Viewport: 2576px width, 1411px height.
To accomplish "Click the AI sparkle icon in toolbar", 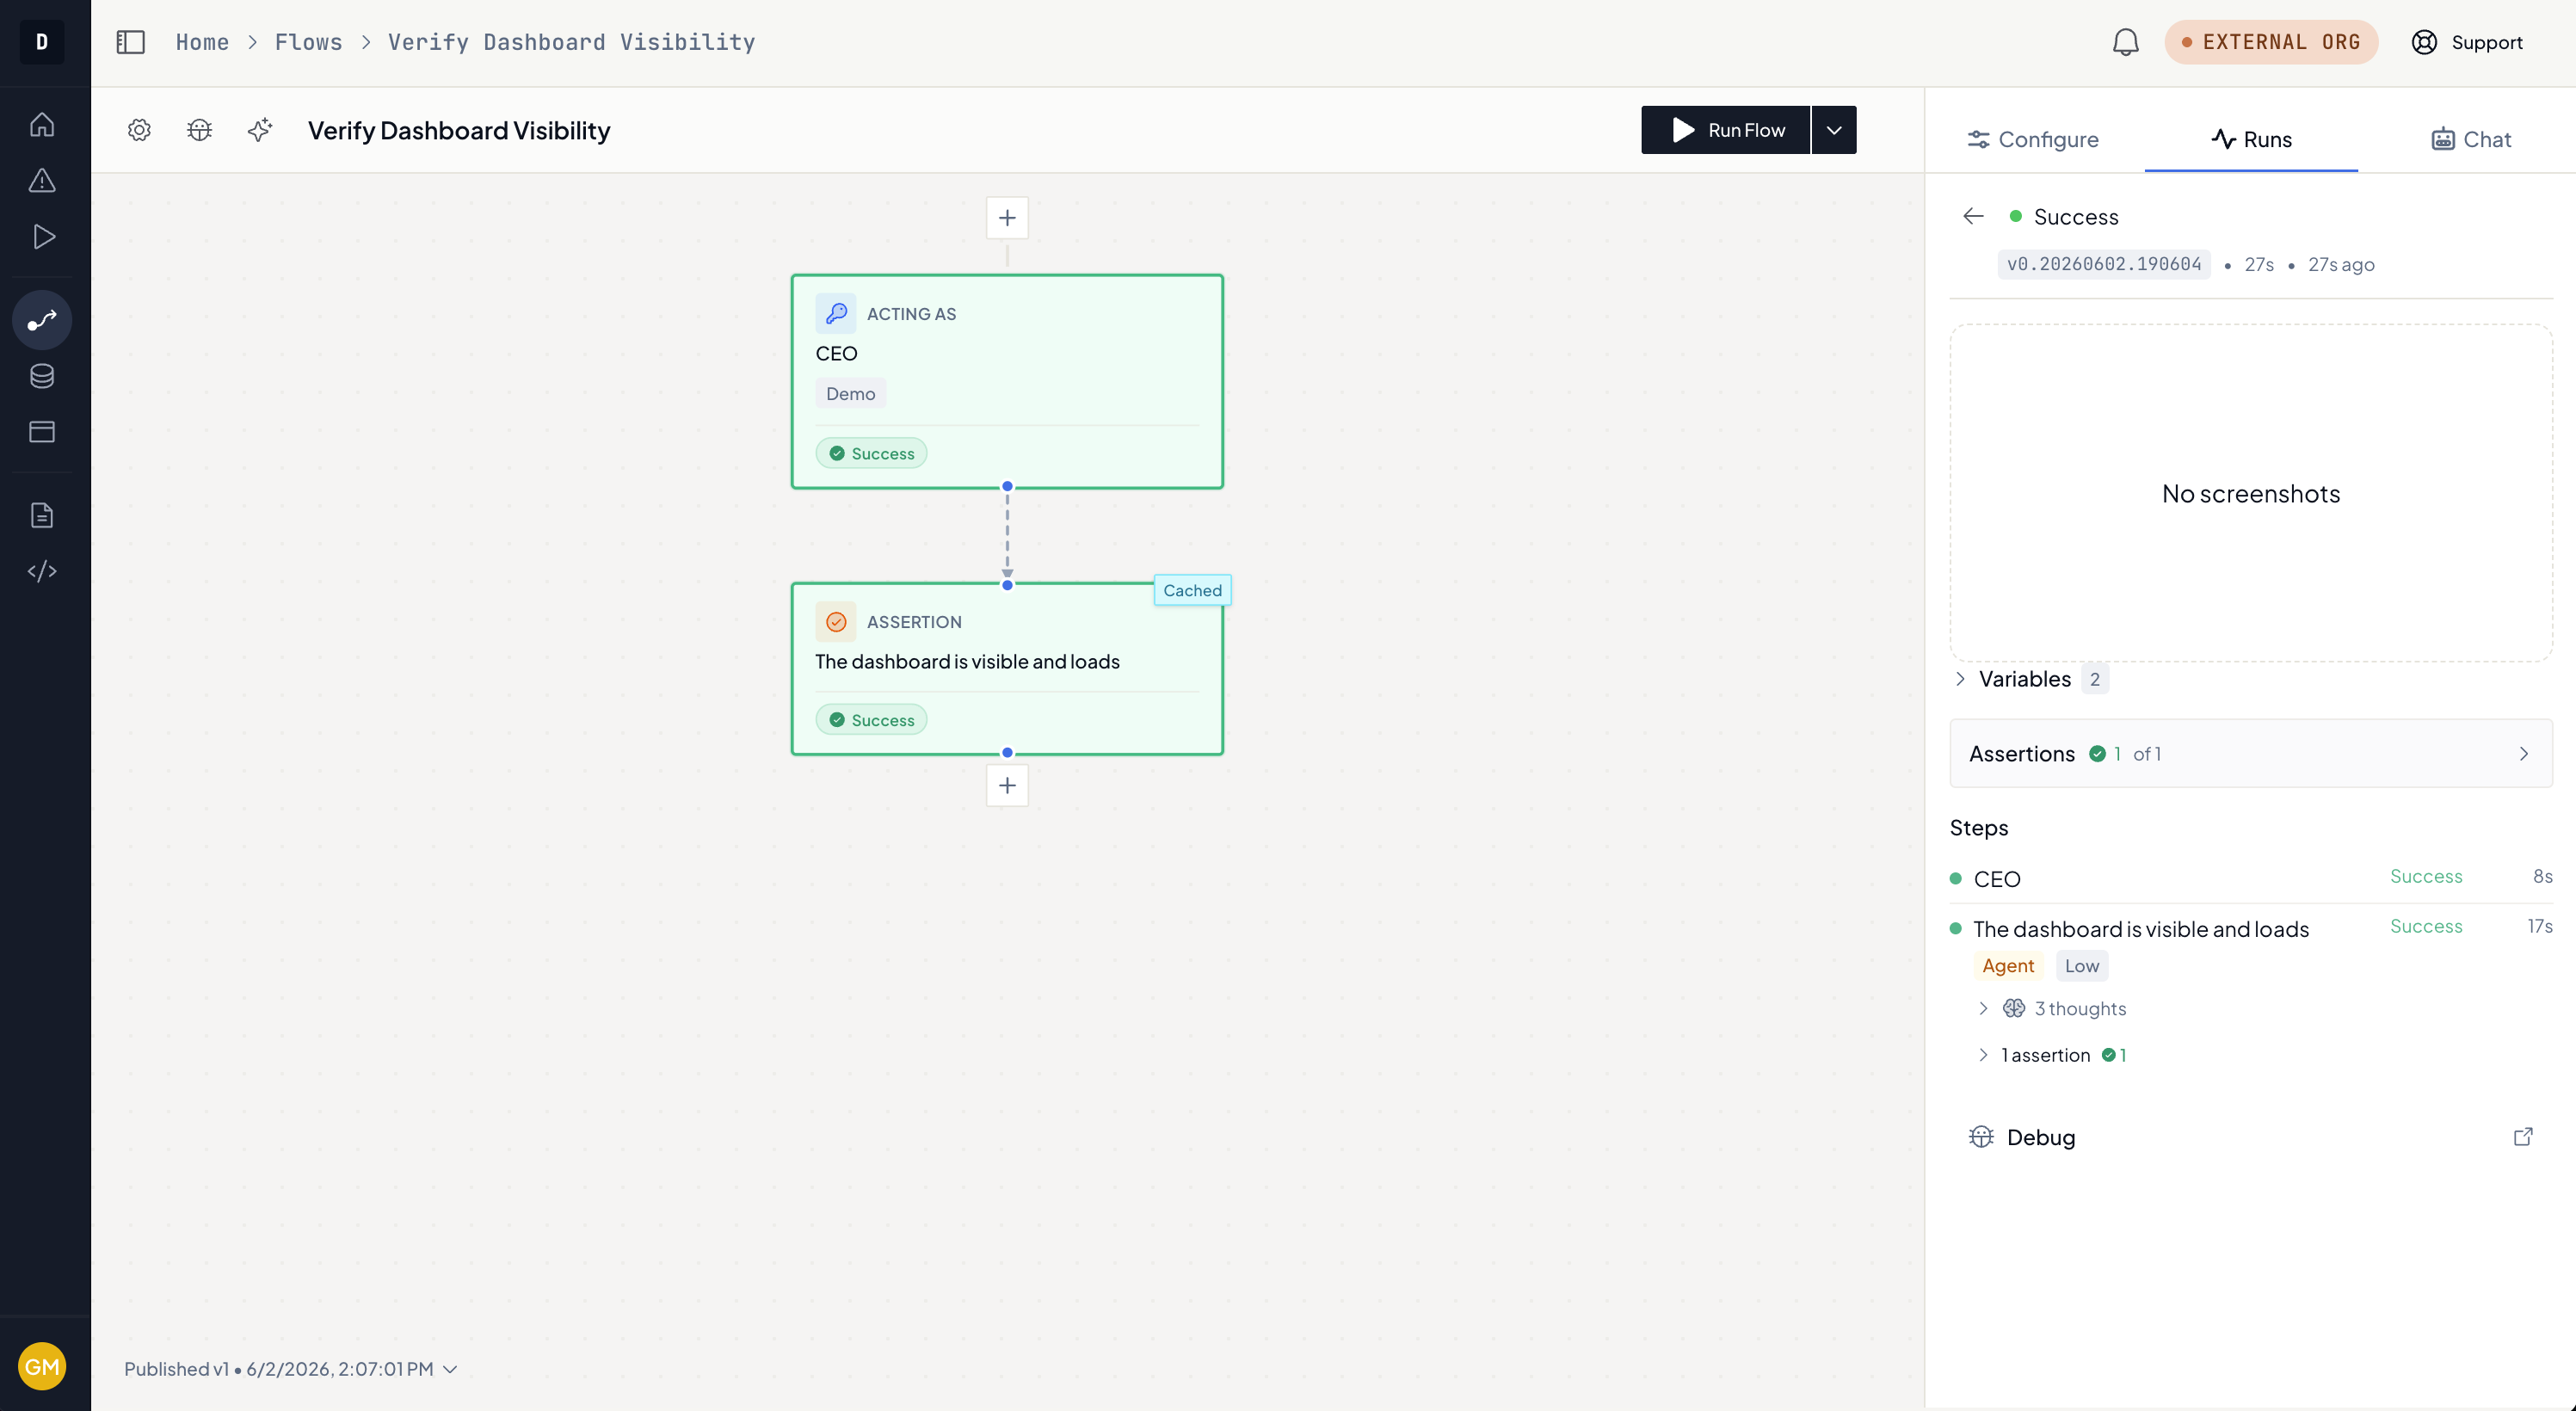I will tap(260, 130).
